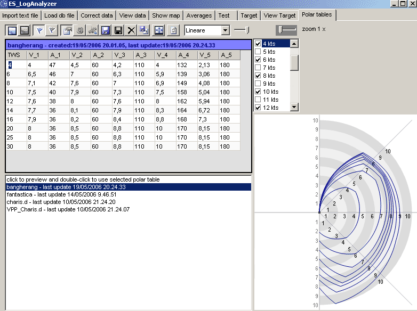Select the fantastica polar table entry

[x=128, y=194]
